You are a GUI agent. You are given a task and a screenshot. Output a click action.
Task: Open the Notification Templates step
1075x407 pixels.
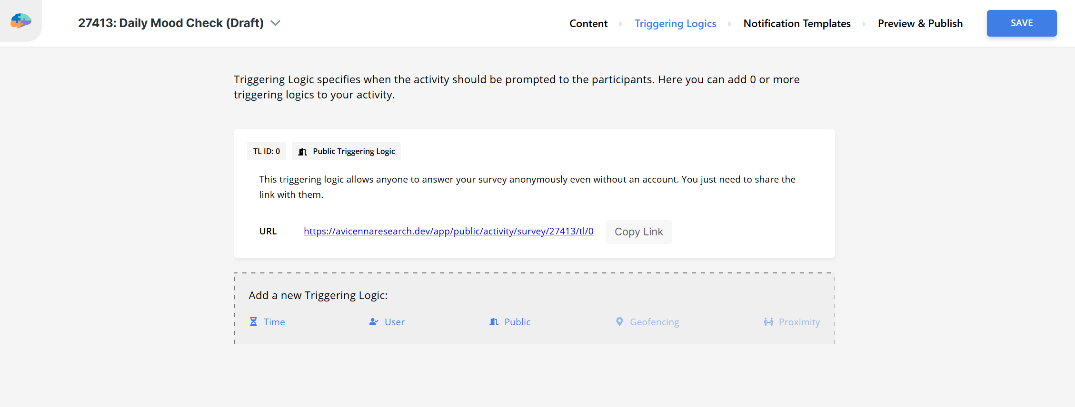pyautogui.click(x=796, y=23)
